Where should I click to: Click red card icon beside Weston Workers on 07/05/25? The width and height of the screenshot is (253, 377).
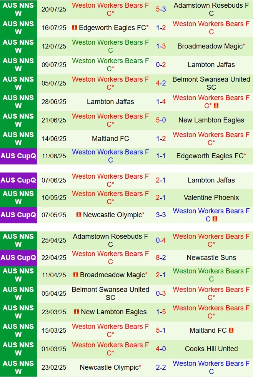215,219
